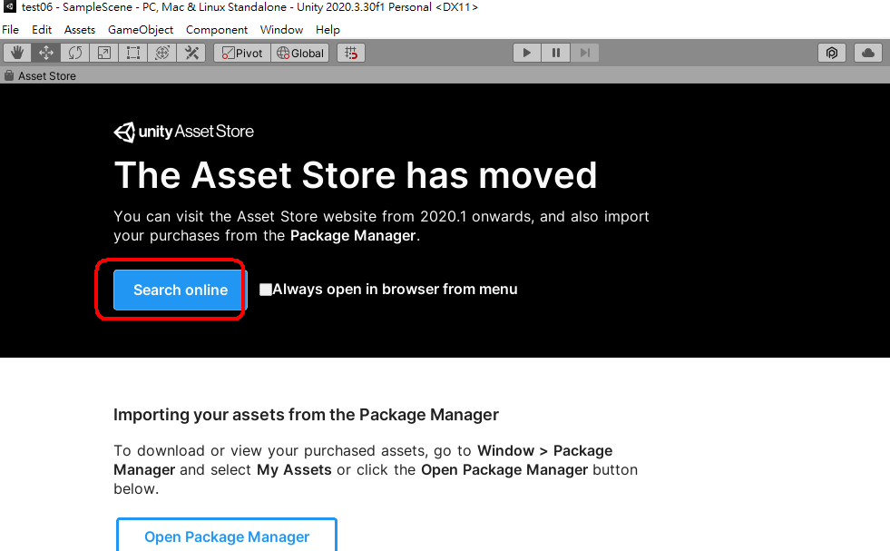
Task: Click the Pause button
Action: 555,53
